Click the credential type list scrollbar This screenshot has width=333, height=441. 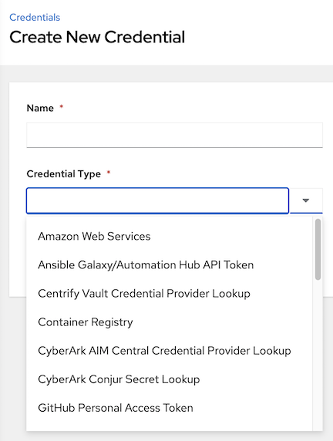[318, 250]
